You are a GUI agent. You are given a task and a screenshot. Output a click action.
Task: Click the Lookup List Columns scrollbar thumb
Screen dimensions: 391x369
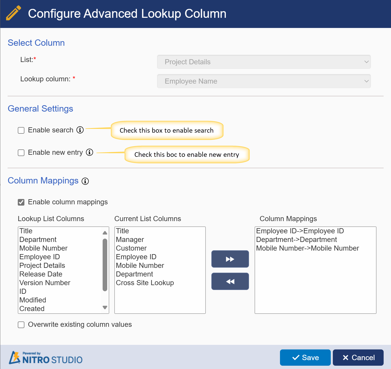coord(105,265)
